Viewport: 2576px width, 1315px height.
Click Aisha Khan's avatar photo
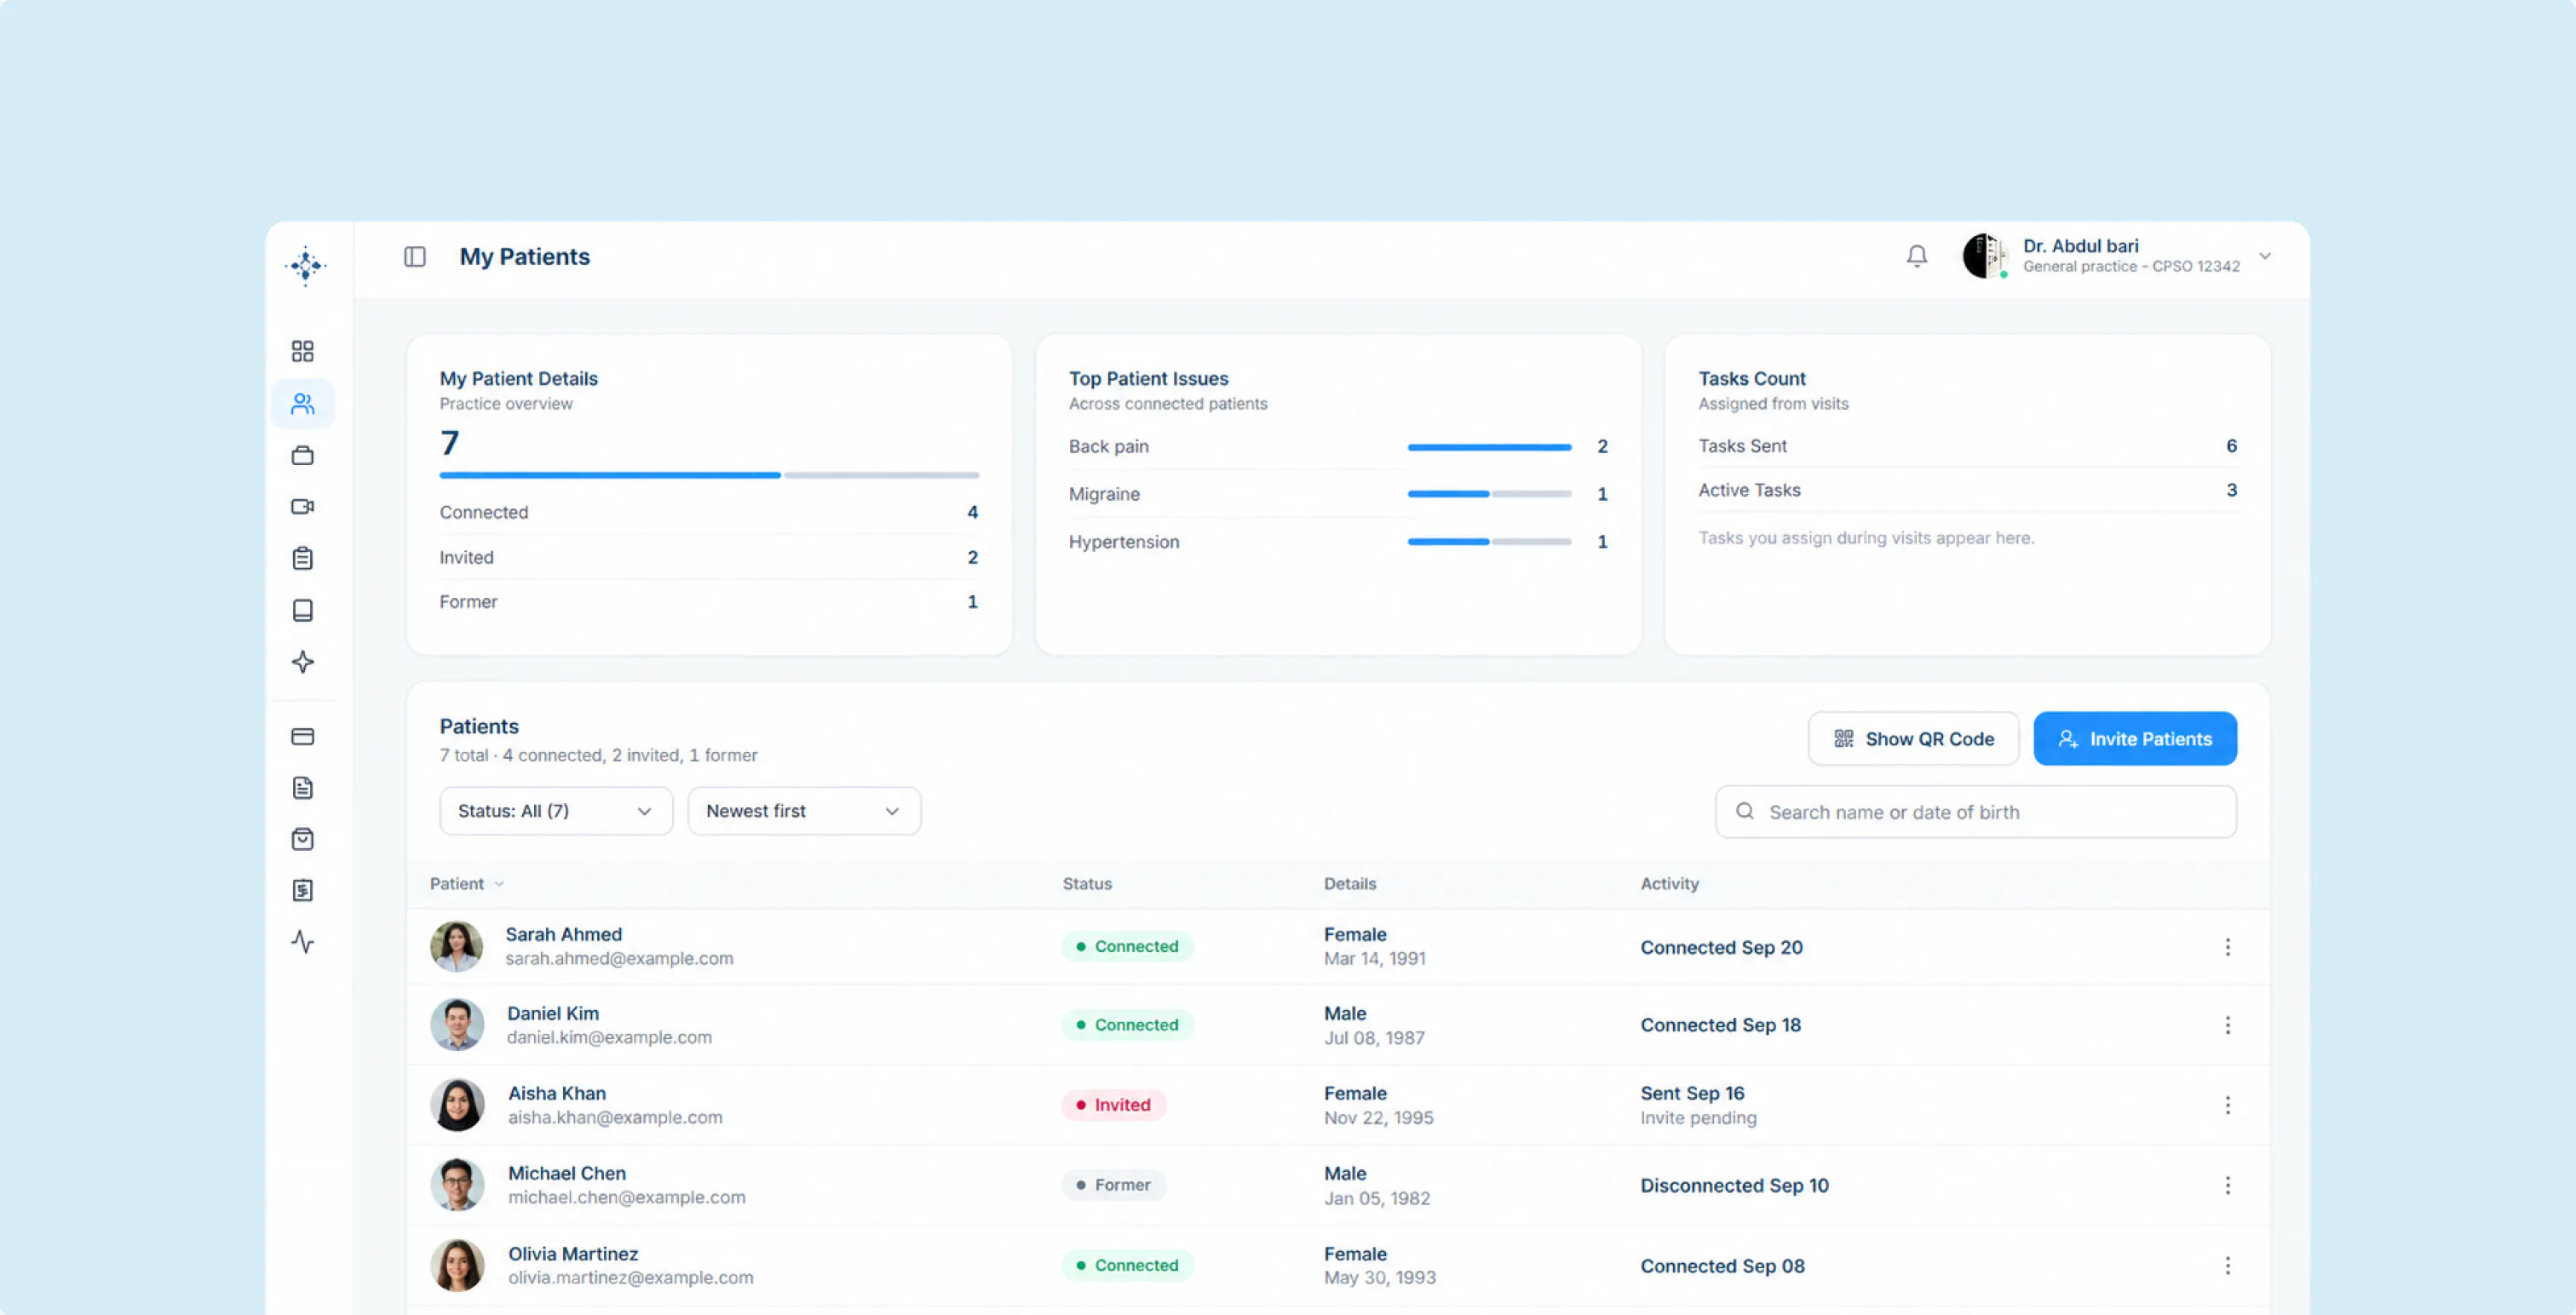coord(456,1105)
